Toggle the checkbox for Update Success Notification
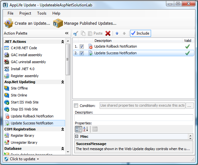 point(82,53)
